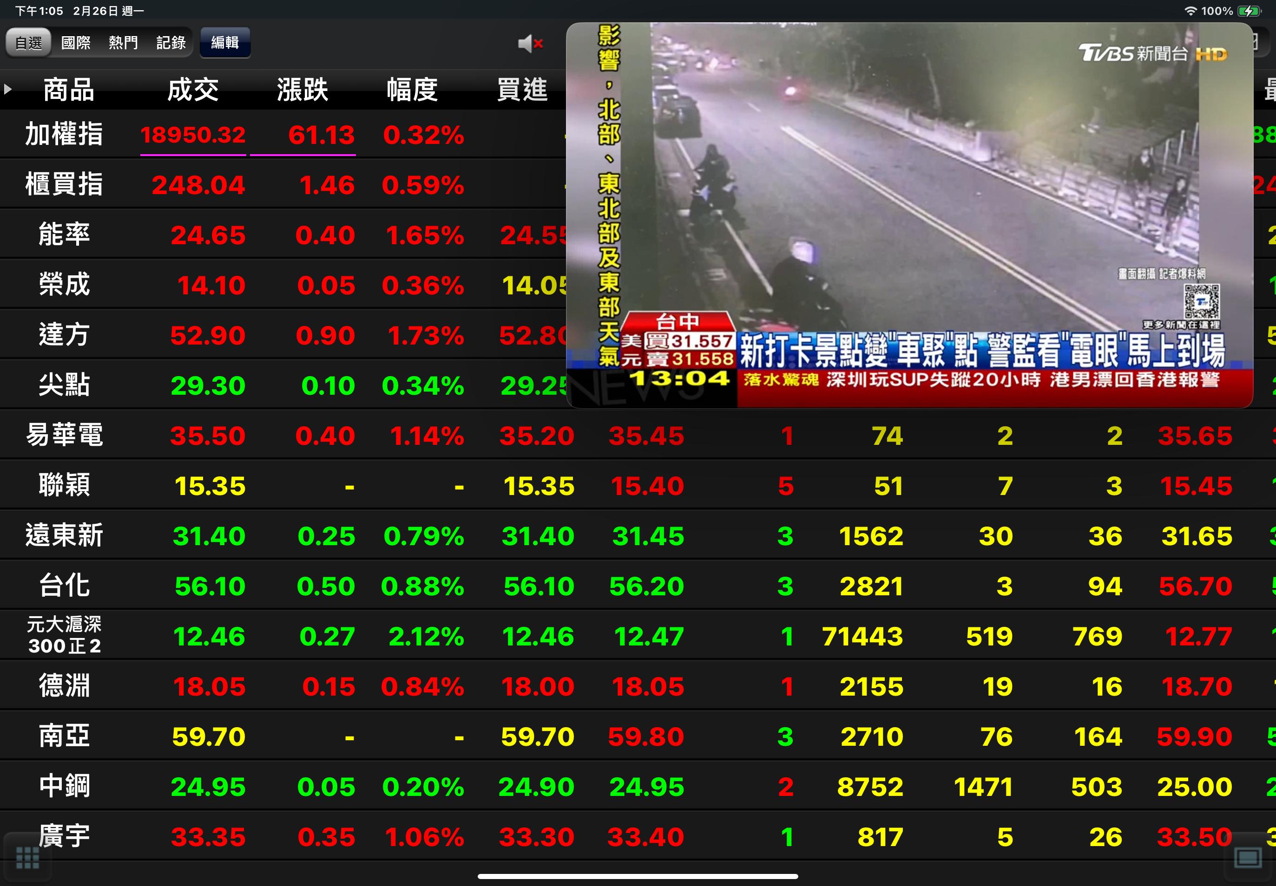Tap the 15.40 ask price for 聯穎
This screenshot has height=886, width=1276.
[647, 486]
